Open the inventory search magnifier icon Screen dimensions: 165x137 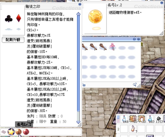coord(135,84)
